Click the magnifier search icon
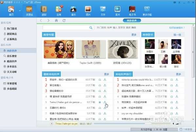This screenshot has width=196, height=132. [x=91, y=28]
